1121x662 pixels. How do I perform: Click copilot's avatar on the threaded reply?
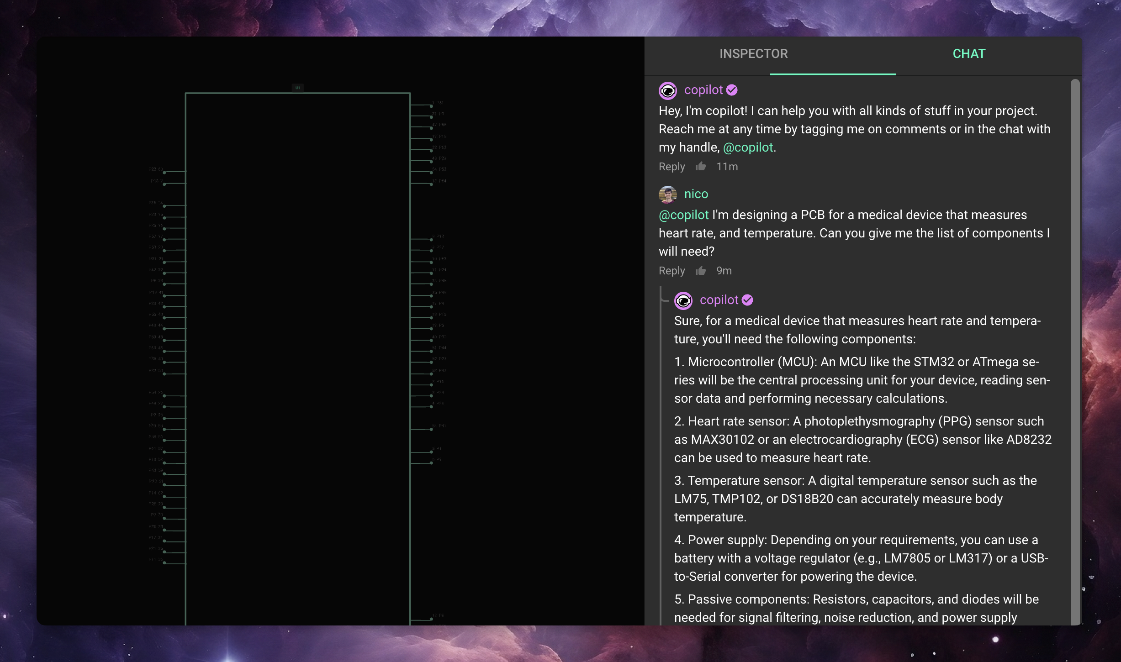point(683,300)
